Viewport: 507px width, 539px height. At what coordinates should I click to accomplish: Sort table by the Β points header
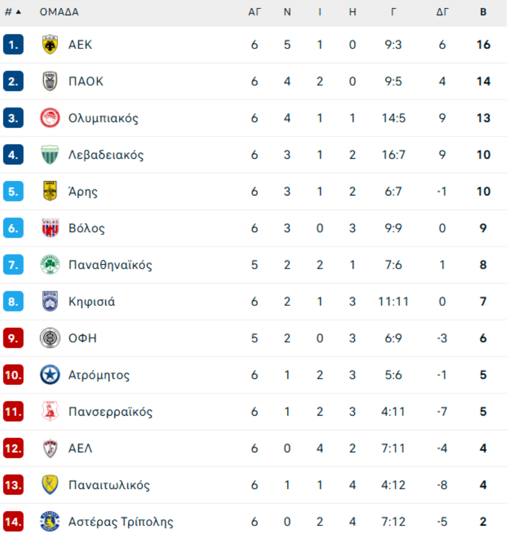[x=483, y=12]
